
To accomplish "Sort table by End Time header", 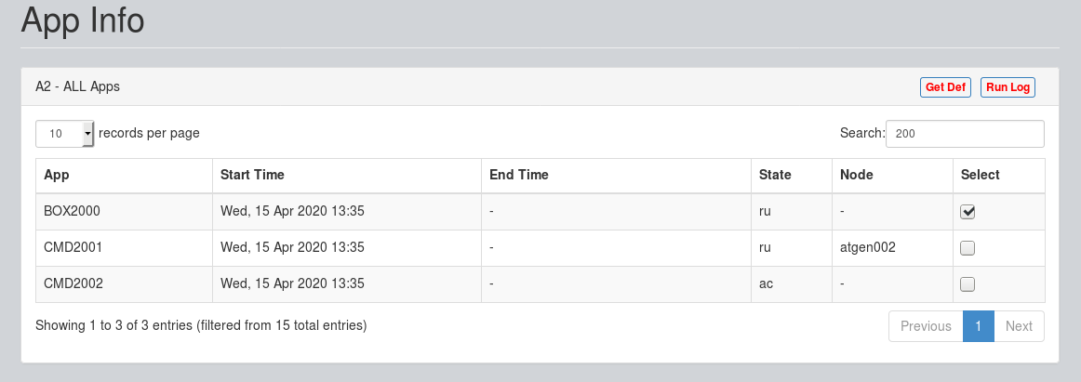I will coord(617,176).
